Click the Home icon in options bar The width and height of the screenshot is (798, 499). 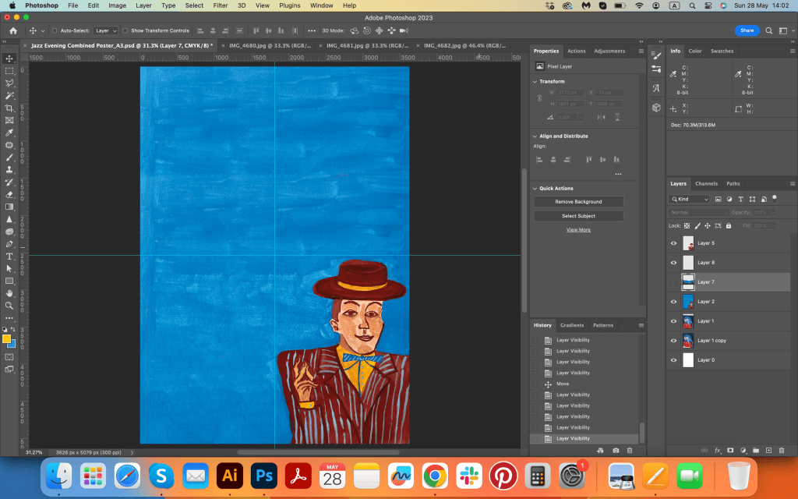[x=13, y=30]
